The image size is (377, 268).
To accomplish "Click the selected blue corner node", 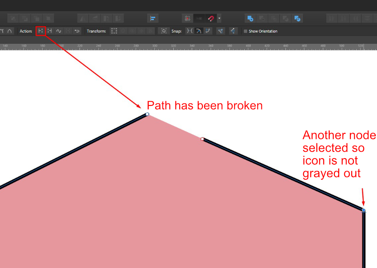I will click(364, 210).
